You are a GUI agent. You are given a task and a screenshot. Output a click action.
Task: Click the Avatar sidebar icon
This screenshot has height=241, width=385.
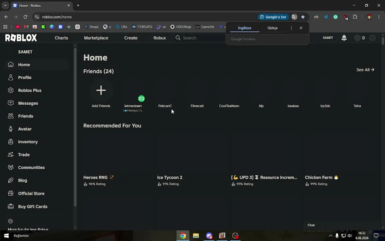tap(11, 129)
